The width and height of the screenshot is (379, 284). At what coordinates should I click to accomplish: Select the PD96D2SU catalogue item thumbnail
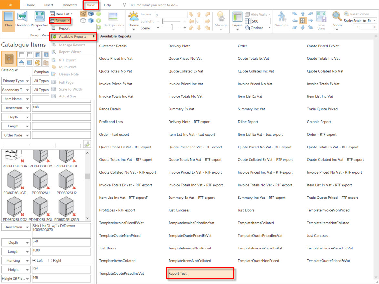coord(41,182)
